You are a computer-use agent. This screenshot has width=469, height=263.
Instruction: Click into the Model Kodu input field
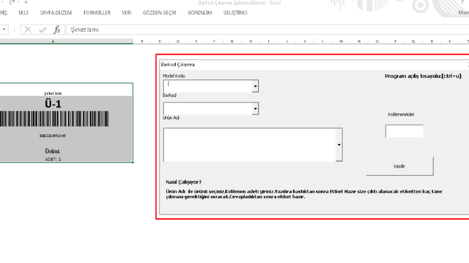[x=208, y=86]
